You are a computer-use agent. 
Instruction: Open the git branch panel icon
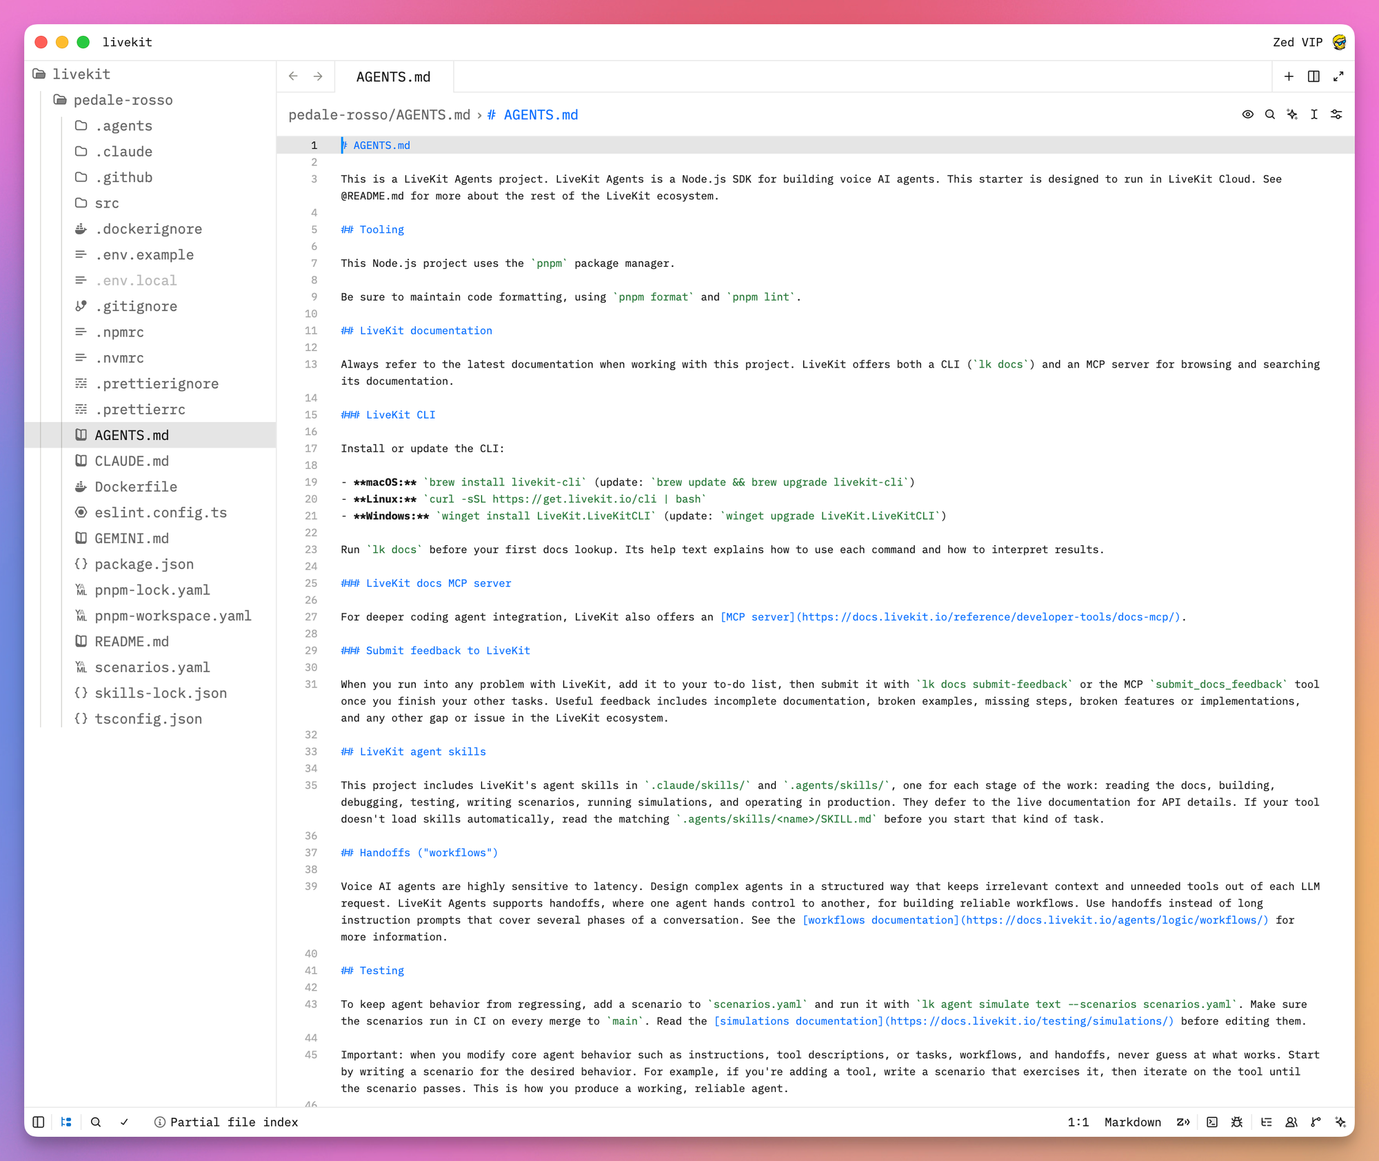coord(1316,1122)
